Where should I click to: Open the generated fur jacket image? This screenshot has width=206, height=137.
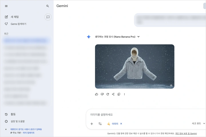pyautogui.click(x=135, y=67)
